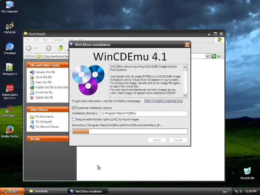Launch MyPal 68 from the desktop
The image size is (260, 195).
[x=10, y=28]
